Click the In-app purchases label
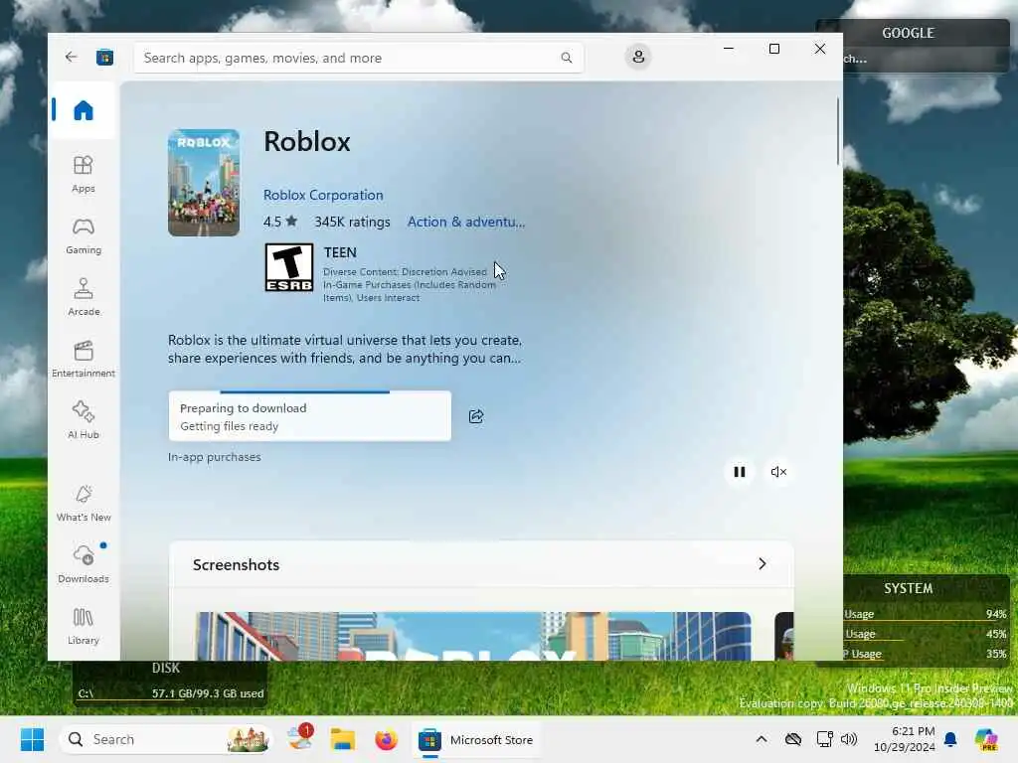Viewport: 1018px width, 763px height. click(215, 457)
